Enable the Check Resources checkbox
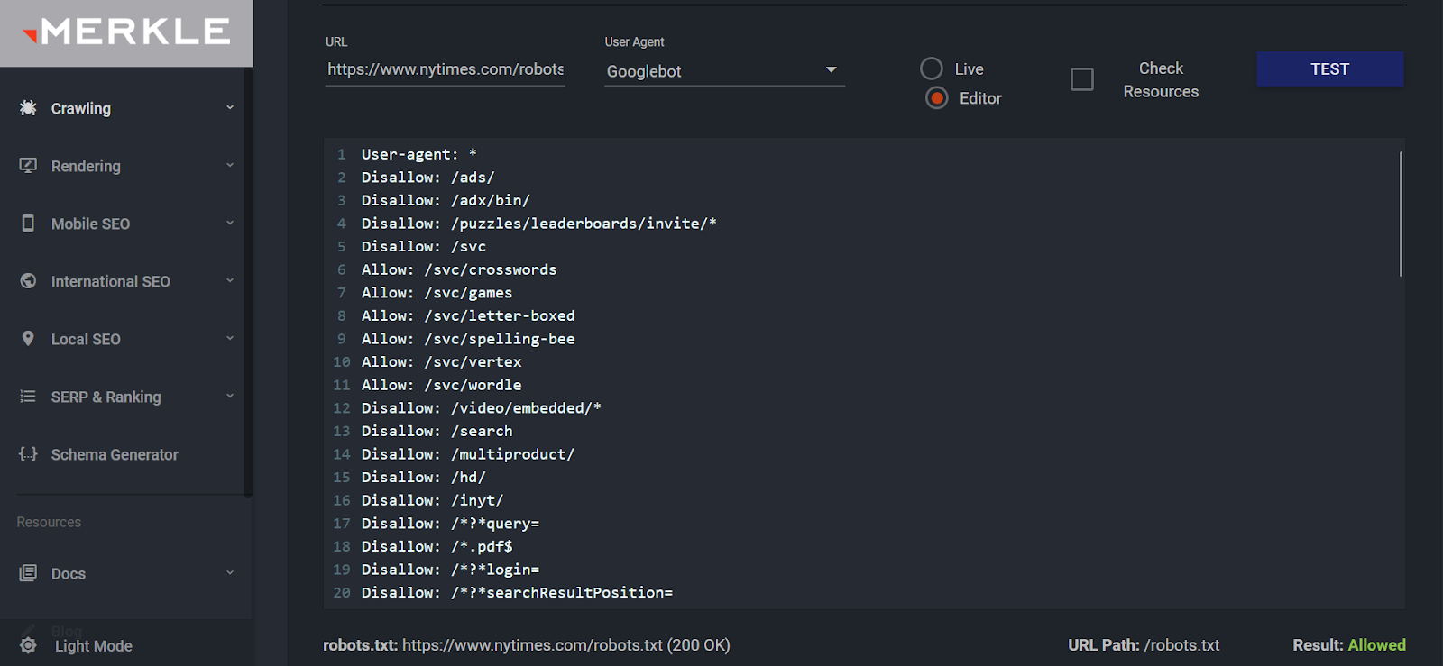The image size is (1443, 666). tap(1082, 79)
